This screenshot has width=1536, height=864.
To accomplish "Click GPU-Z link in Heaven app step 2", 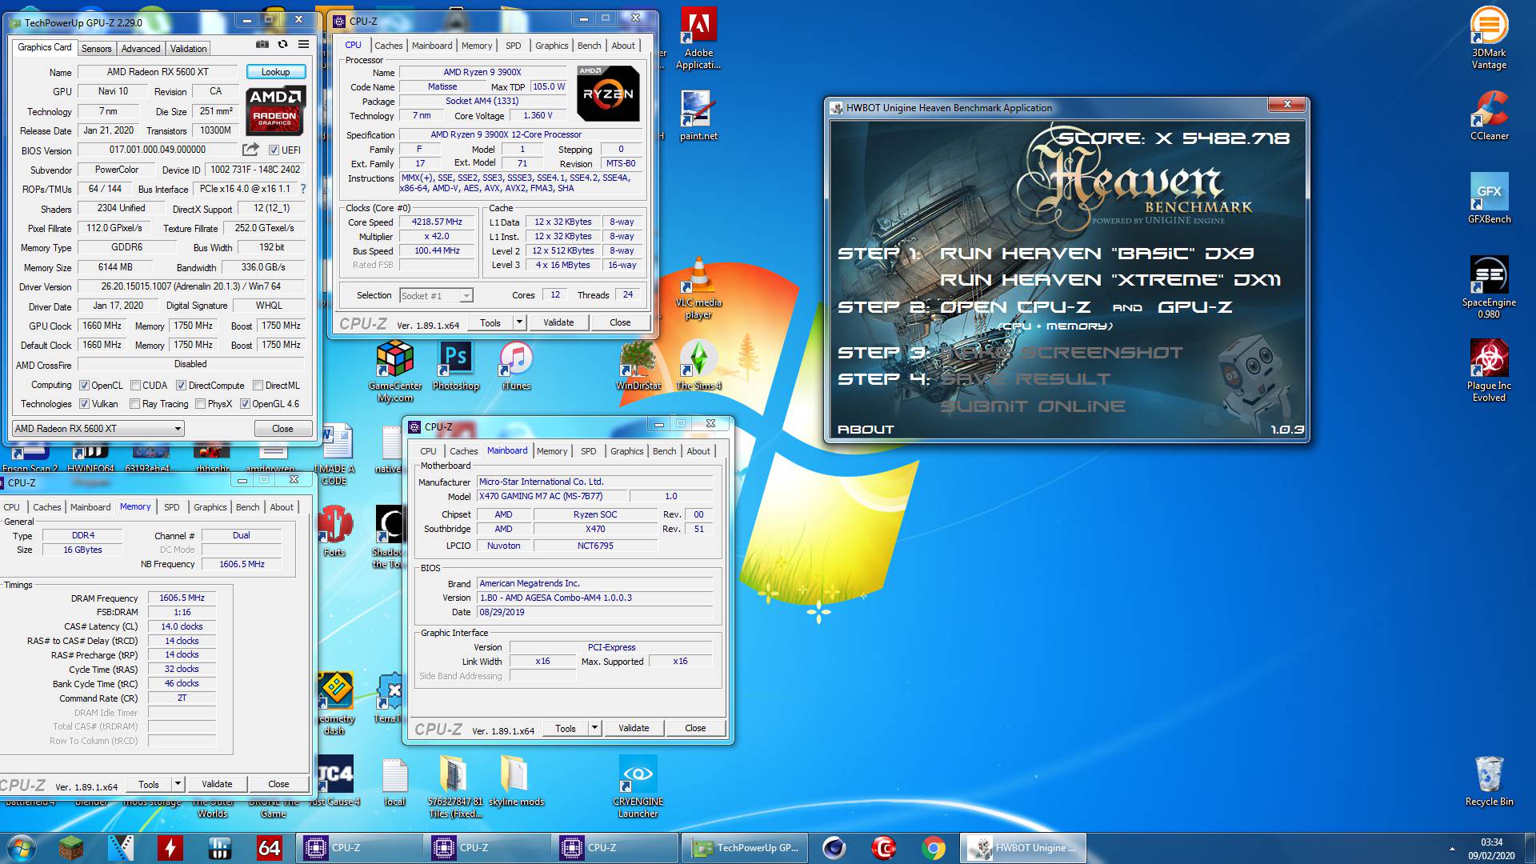I will 1195,307.
